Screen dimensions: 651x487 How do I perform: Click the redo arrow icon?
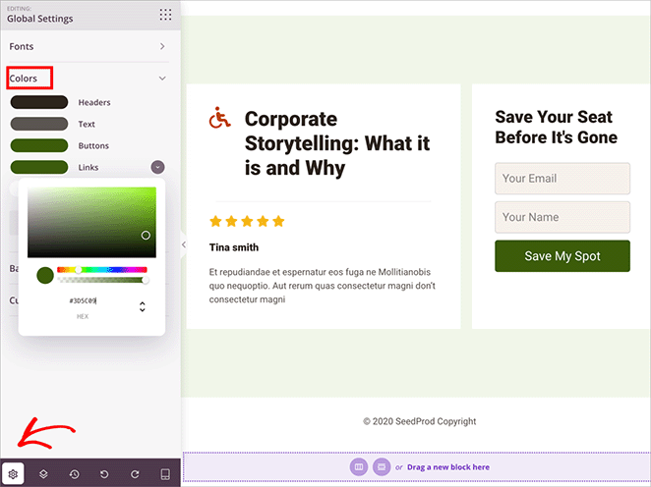point(134,474)
